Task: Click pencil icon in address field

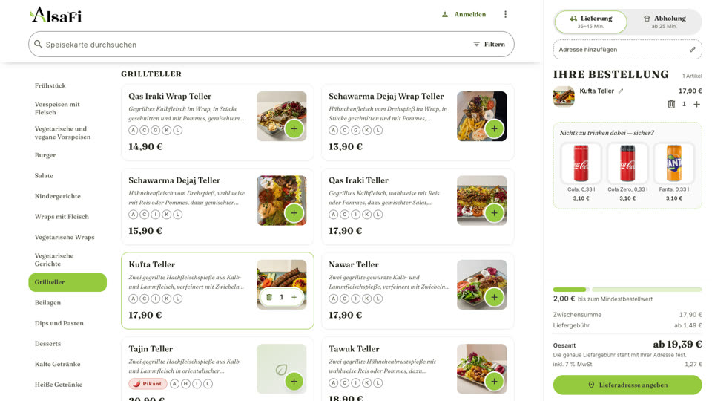Action: pyautogui.click(x=693, y=50)
